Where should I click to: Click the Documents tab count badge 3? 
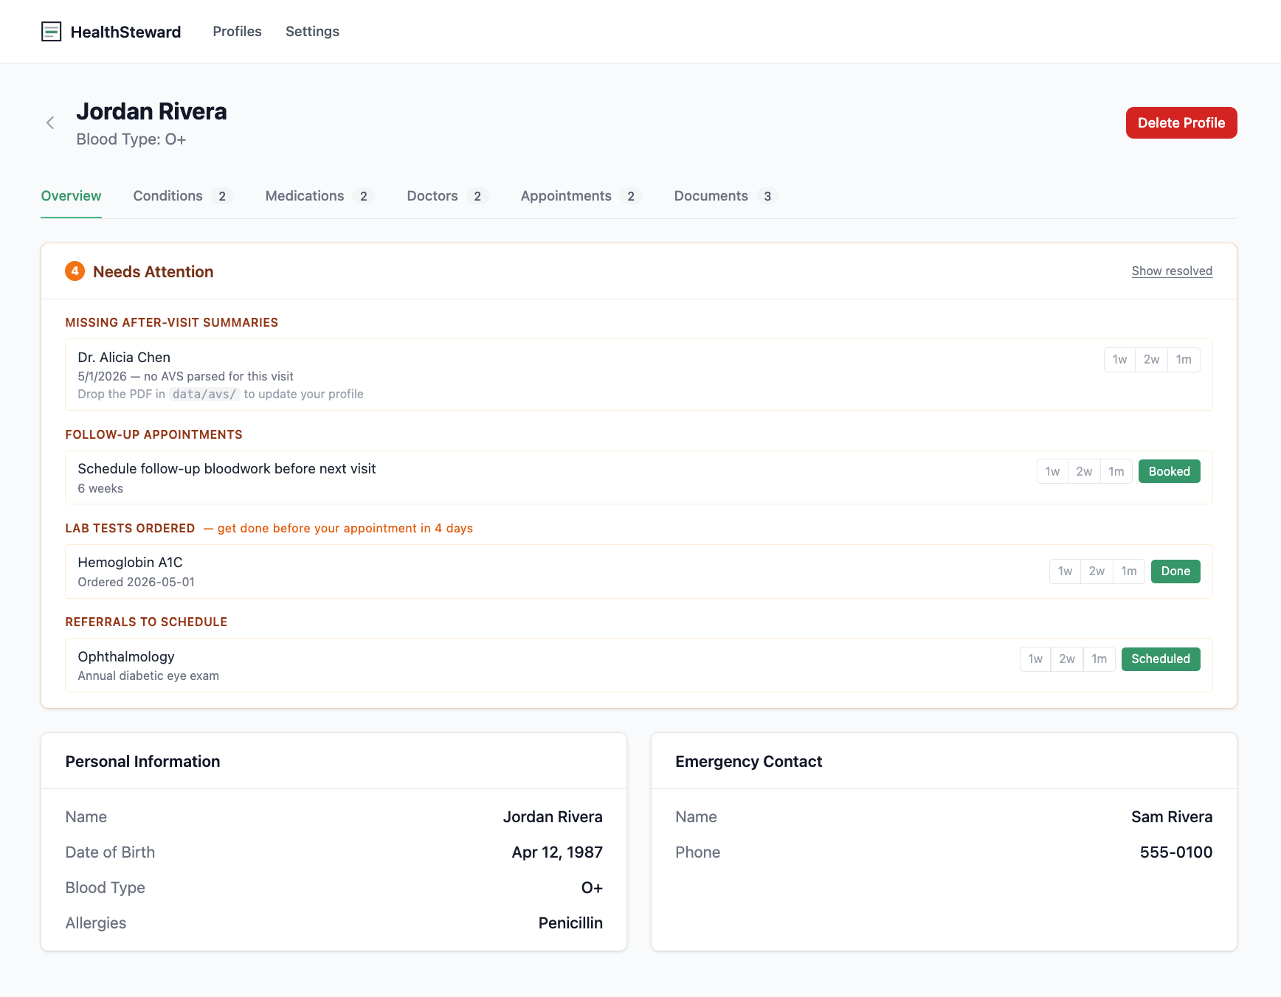point(767,196)
